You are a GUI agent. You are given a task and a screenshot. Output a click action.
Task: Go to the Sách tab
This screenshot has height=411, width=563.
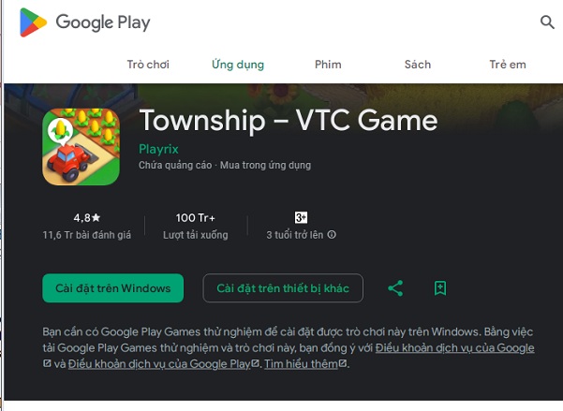(418, 65)
